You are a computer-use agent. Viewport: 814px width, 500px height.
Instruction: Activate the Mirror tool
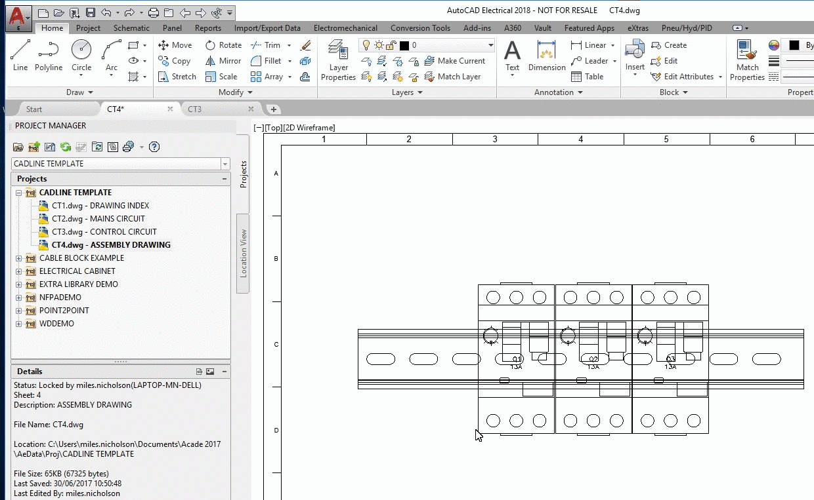[x=223, y=60]
